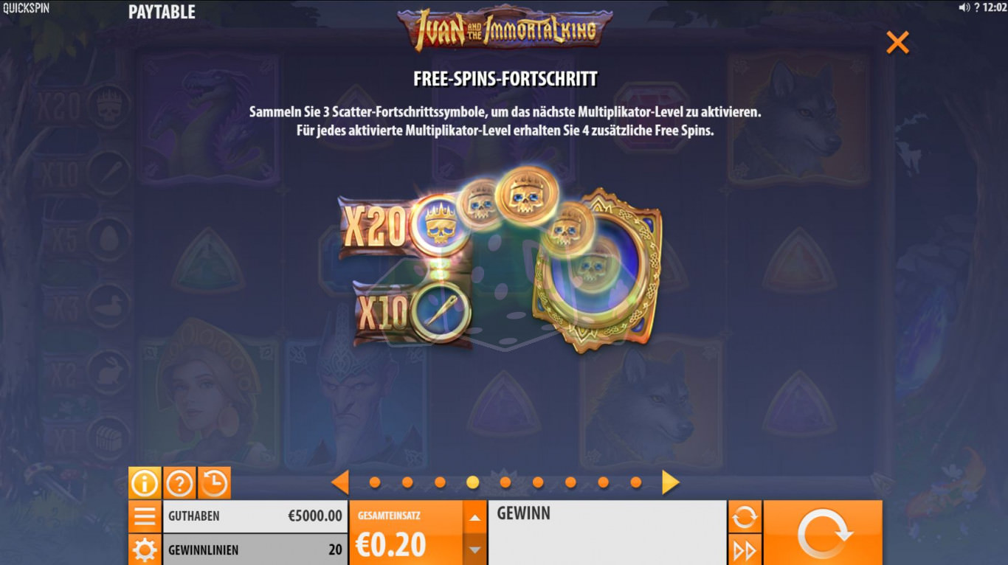Viewport: 1008px width, 565px height.
Task: Decrease total bet with down arrow
Action: (x=475, y=550)
